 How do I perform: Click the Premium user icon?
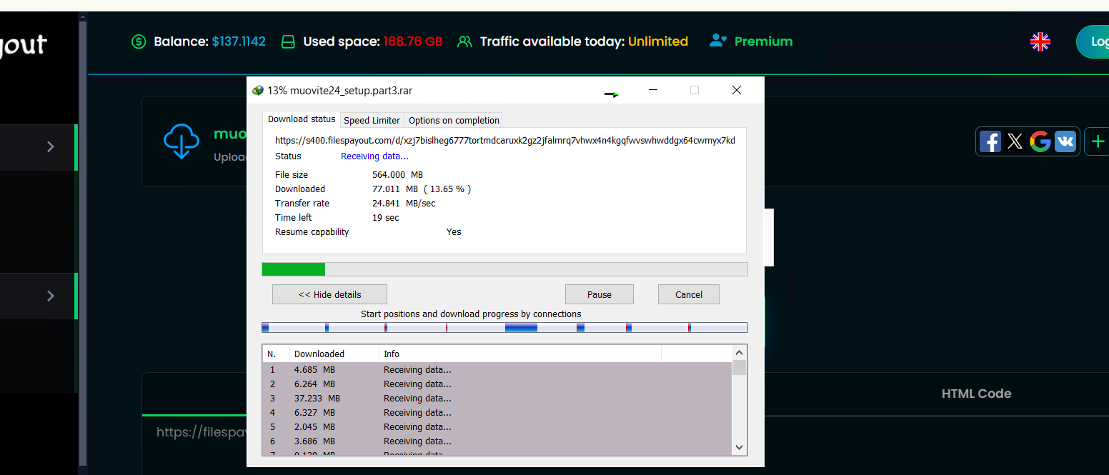(x=717, y=41)
